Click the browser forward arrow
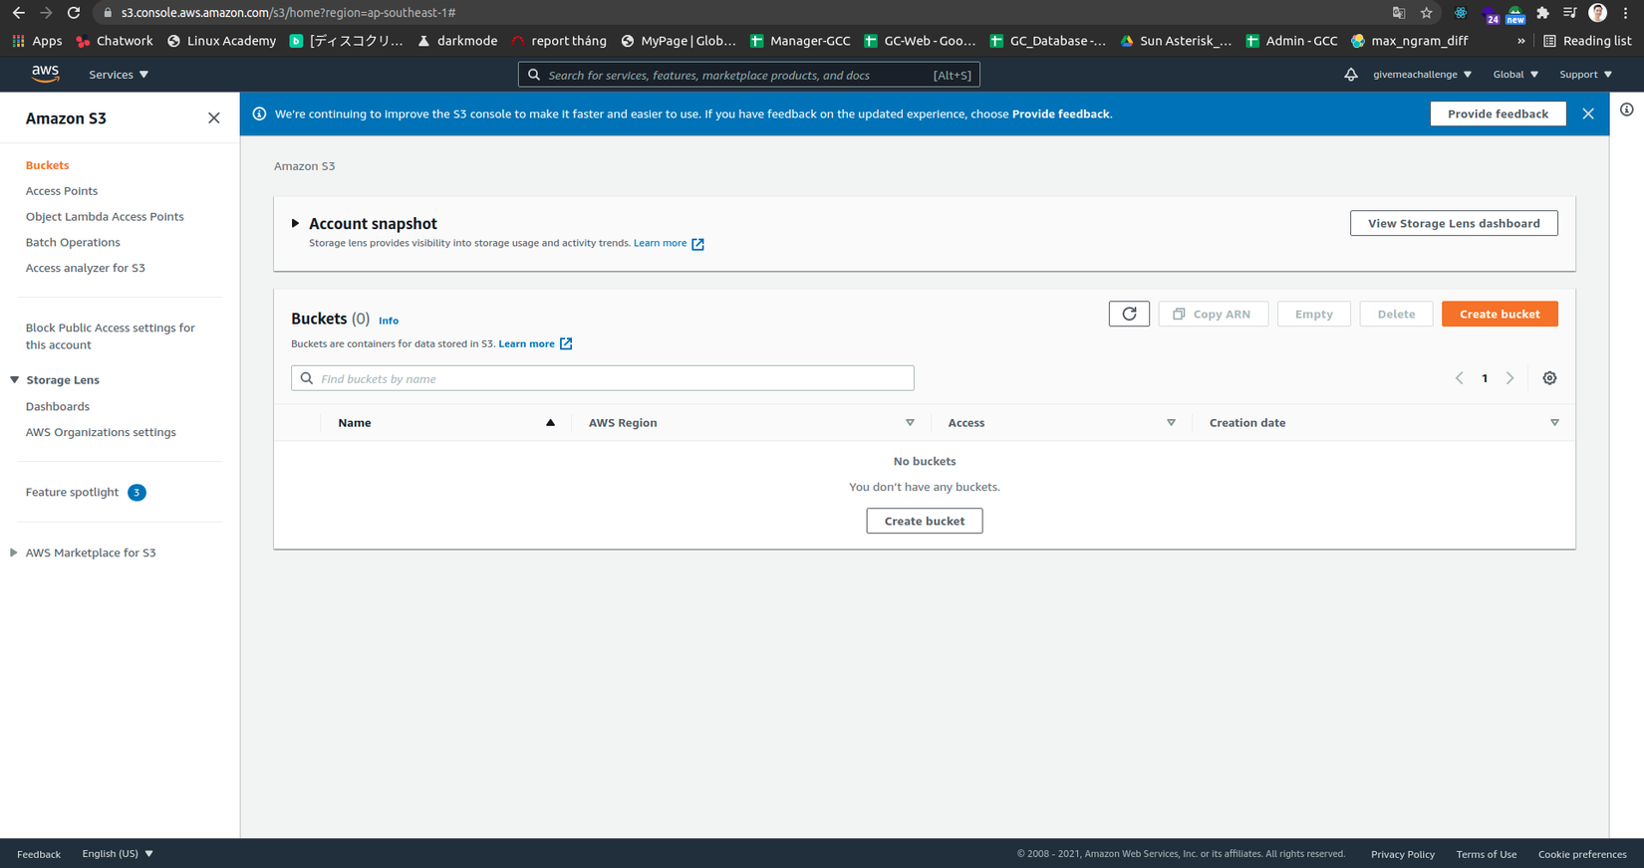Viewport: 1644px width, 868px height. [46, 13]
